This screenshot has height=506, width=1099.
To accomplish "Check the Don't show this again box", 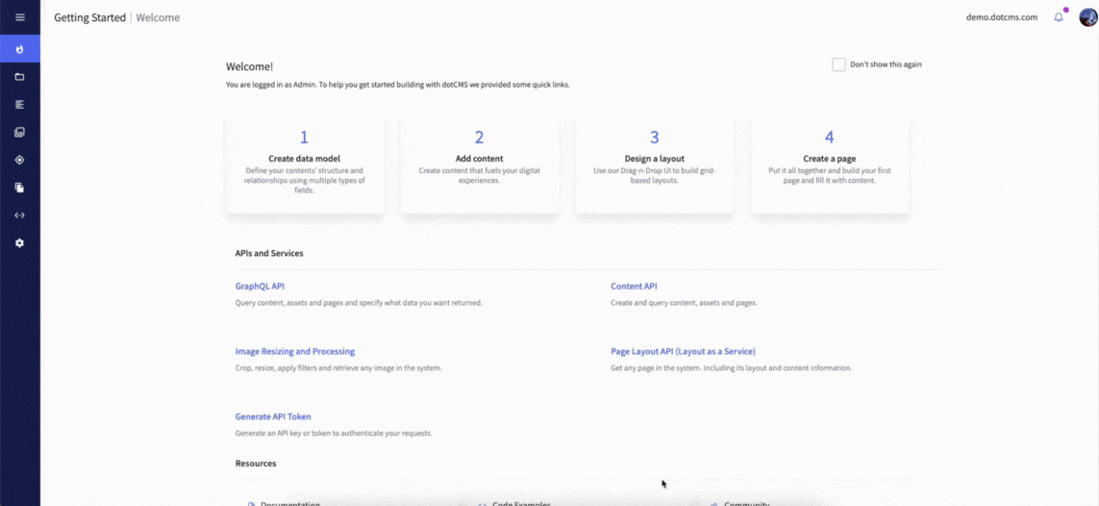I will tap(838, 64).
